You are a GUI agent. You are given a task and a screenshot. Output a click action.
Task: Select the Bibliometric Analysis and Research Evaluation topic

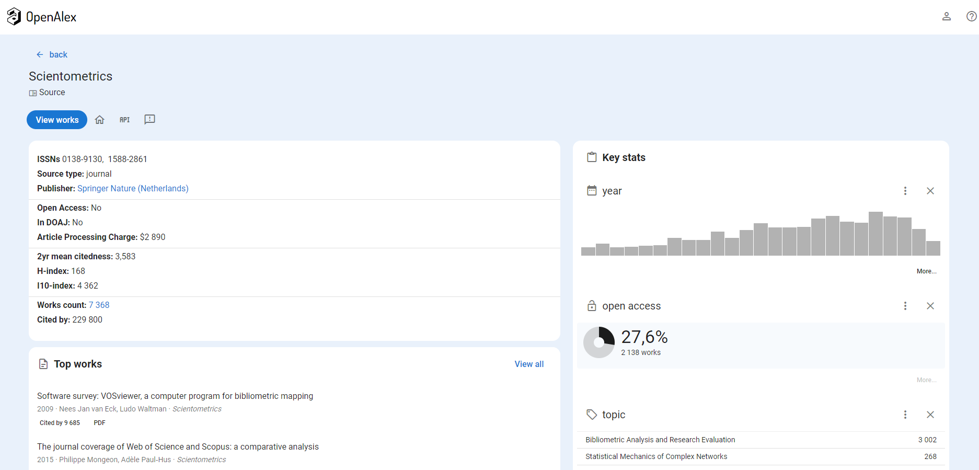(x=761, y=440)
